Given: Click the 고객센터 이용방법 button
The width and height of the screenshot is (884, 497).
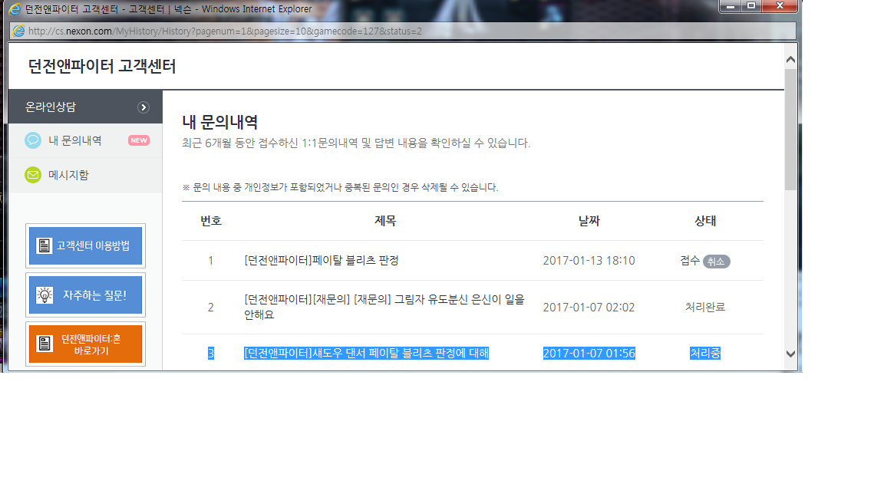Looking at the screenshot, I should coord(85,245).
